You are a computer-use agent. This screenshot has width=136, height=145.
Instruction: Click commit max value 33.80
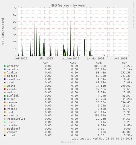[126, 132]
